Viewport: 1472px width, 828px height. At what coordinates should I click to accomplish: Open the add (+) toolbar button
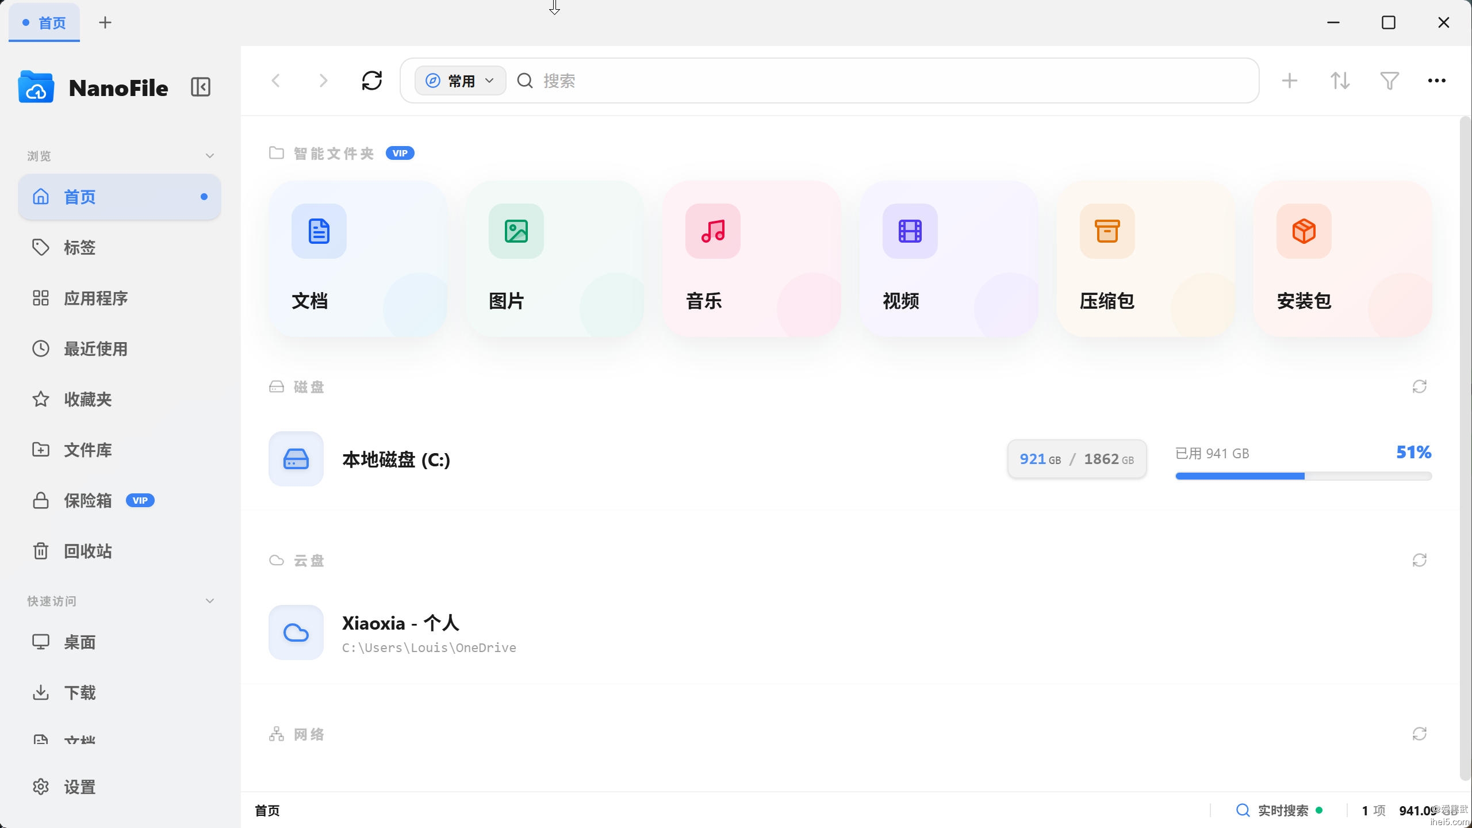1290,80
